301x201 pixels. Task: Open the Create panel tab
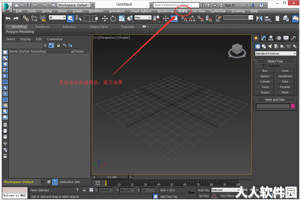tap(256, 38)
